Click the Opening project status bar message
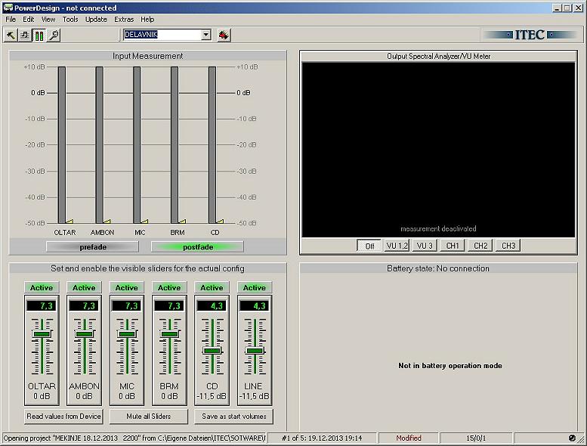Viewport: 587px width, 446px height. pos(134,438)
